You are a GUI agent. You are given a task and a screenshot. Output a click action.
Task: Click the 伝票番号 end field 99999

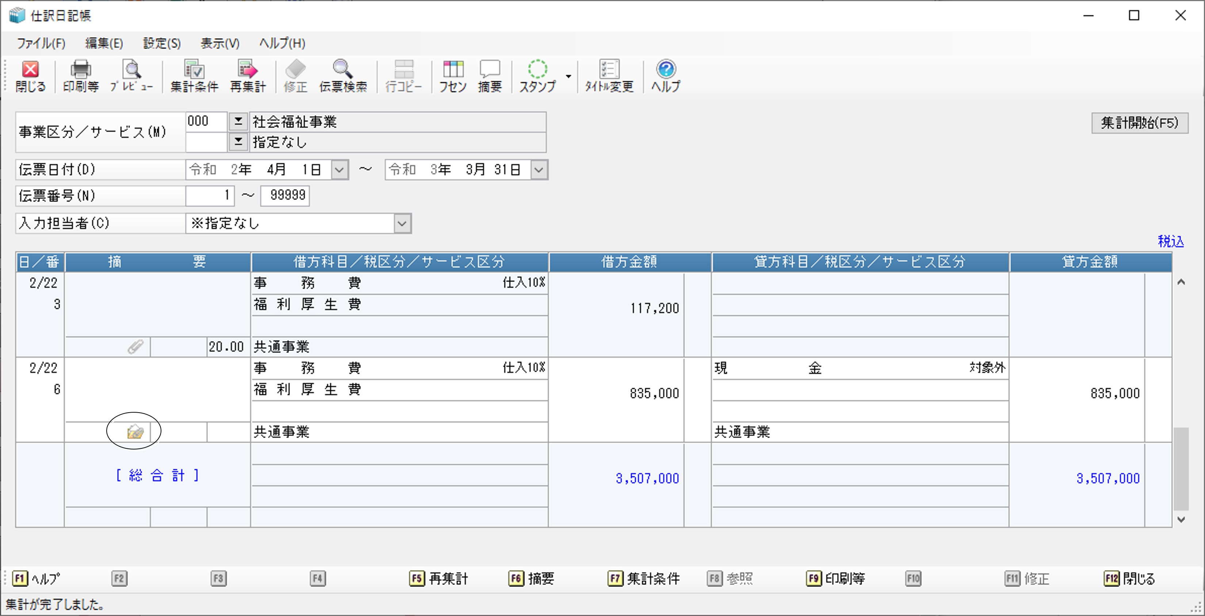(285, 195)
